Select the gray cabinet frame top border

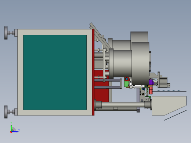[x=55, y=32]
